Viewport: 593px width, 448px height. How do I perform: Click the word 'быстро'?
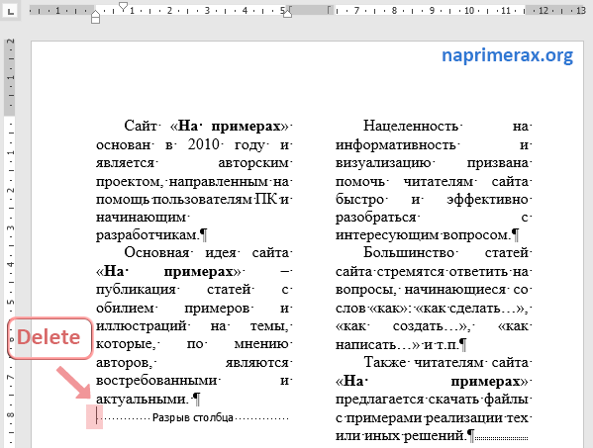tap(359, 200)
